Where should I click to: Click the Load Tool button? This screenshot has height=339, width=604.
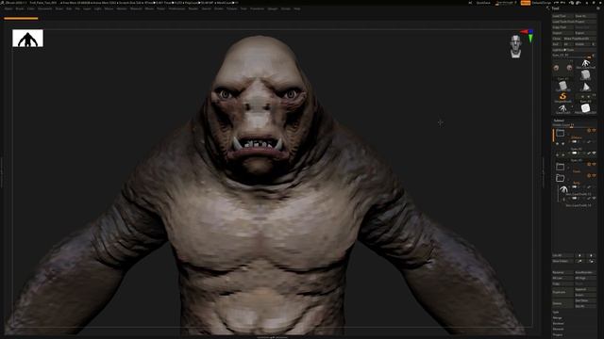(x=562, y=16)
